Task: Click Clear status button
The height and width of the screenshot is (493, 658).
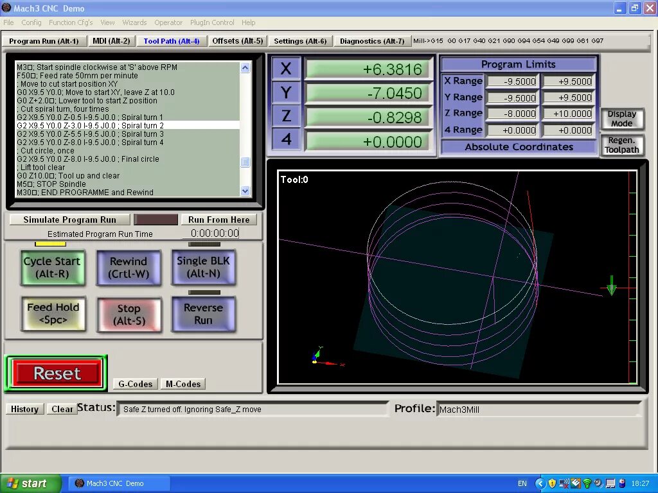Action: click(x=62, y=409)
